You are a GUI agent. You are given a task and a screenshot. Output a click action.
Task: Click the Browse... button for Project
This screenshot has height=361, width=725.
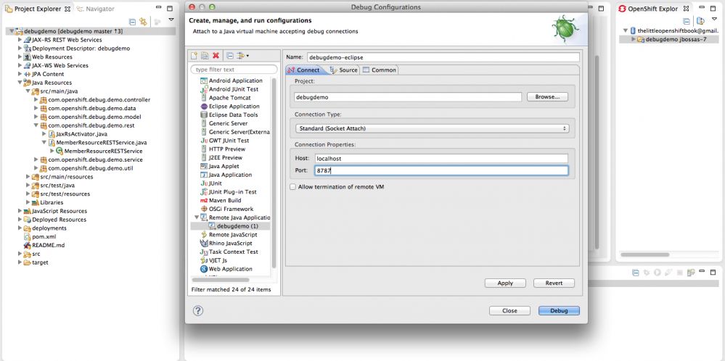tap(547, 97)
